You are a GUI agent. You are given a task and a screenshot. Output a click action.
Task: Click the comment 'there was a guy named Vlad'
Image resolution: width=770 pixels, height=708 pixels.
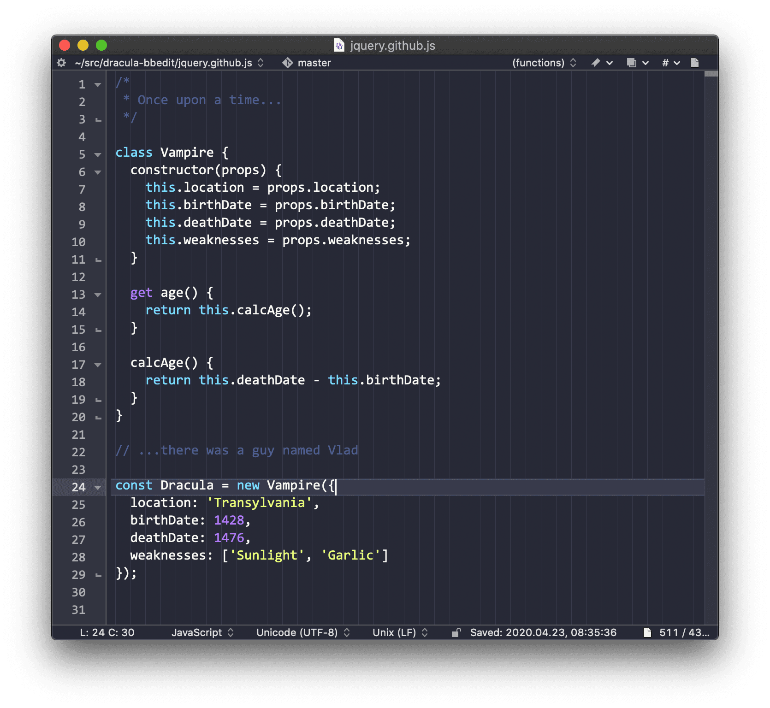pyautogui.click(x=259, y=450)
